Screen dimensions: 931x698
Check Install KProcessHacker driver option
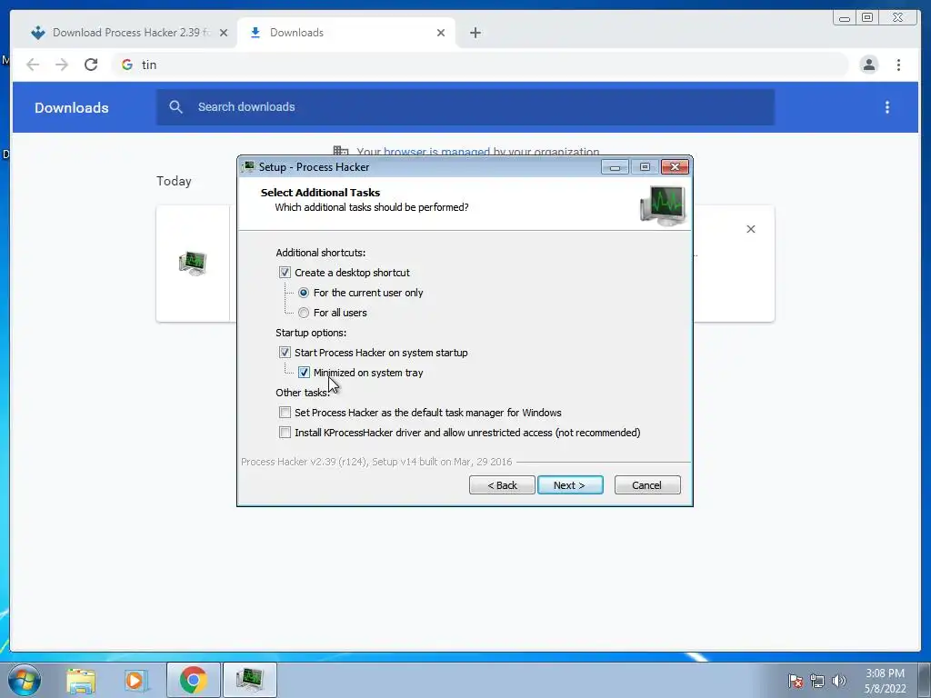pyautogui.click(x=285, y=433)
